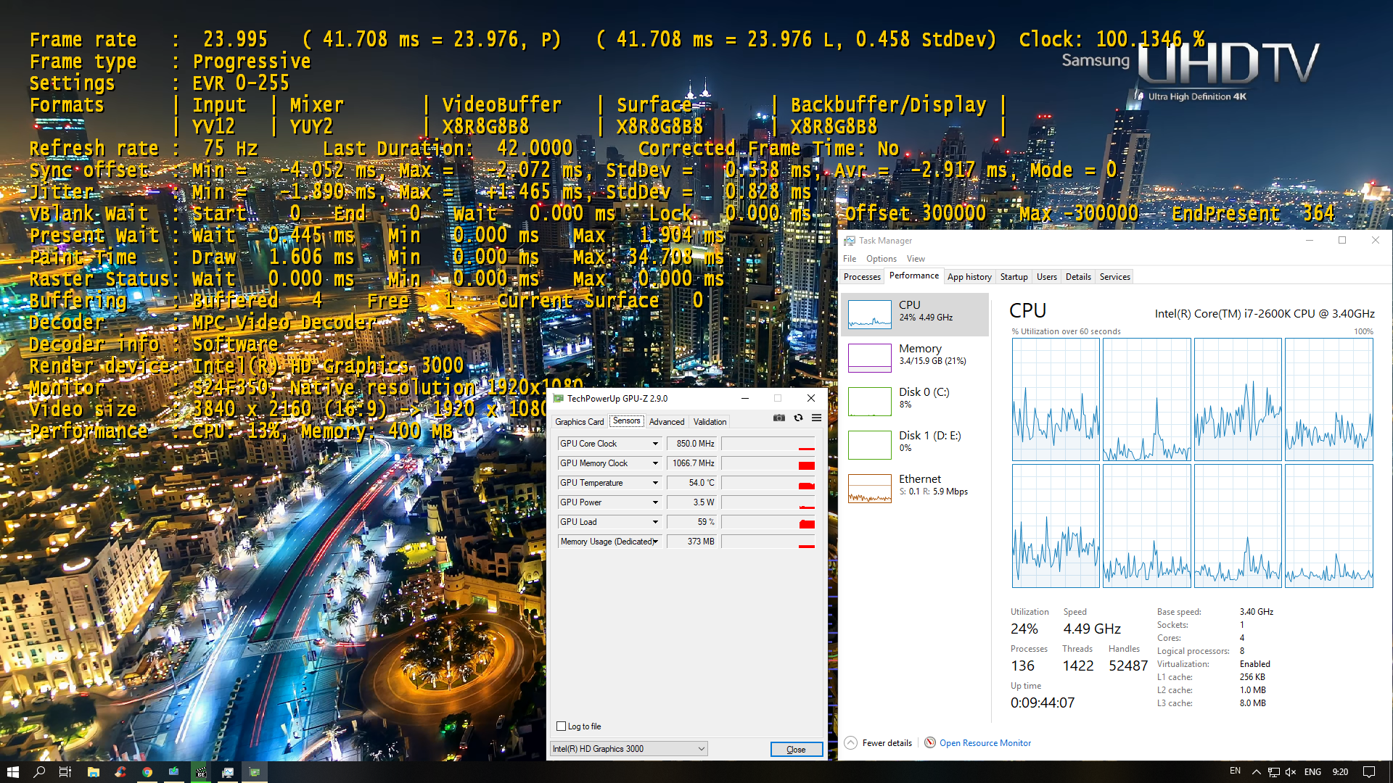The width and height of the screenshot is (1393, 783).
Task: Switch to the GPU-Z Advanced tab
Action: (666, 421)
